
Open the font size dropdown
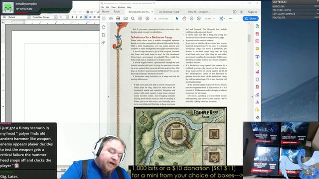(67, 17)
